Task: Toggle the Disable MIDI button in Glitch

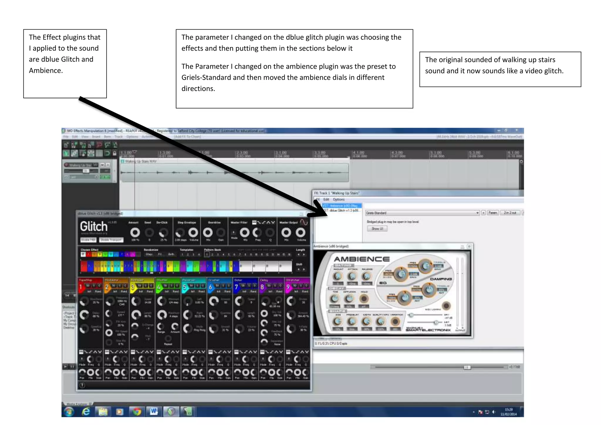Action: (88, 240)
